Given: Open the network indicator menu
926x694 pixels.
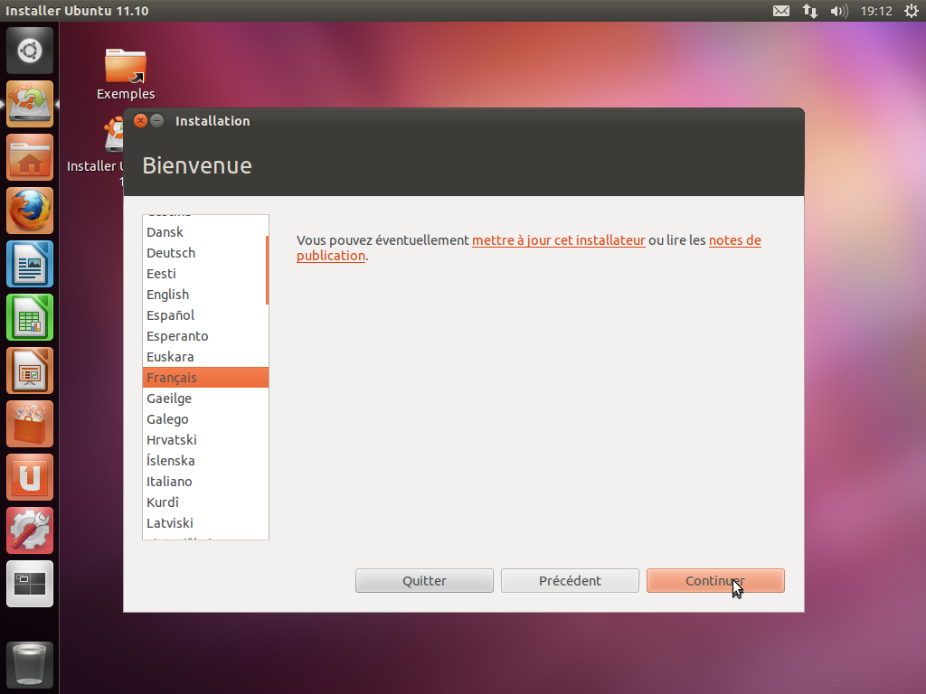Looking at the screenshot, I should click(x=810, y=11).
